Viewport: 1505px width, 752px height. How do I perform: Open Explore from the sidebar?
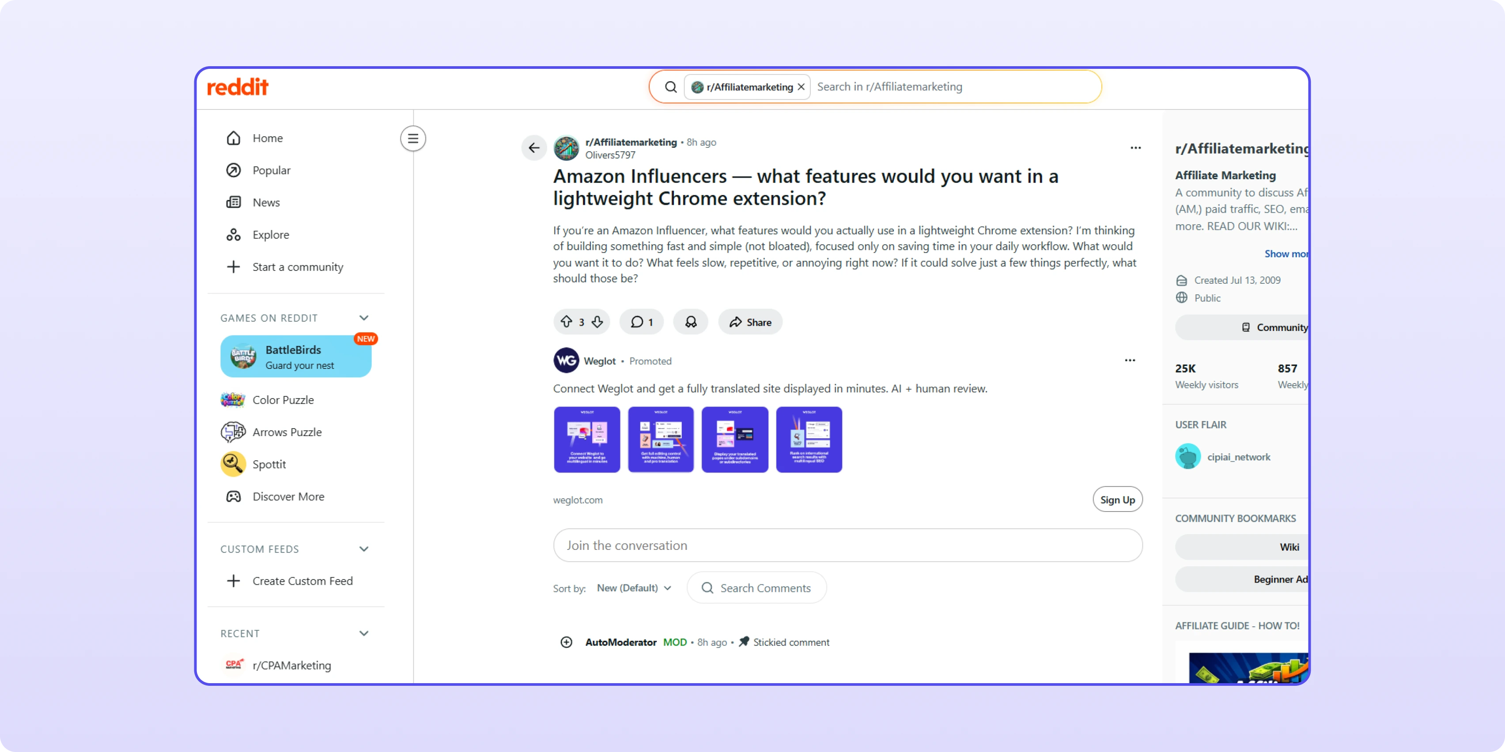coord(270,235)
